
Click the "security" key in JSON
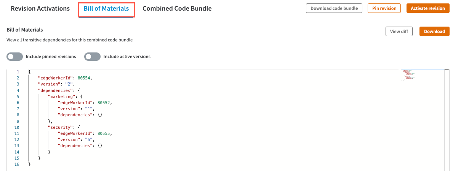59,127
